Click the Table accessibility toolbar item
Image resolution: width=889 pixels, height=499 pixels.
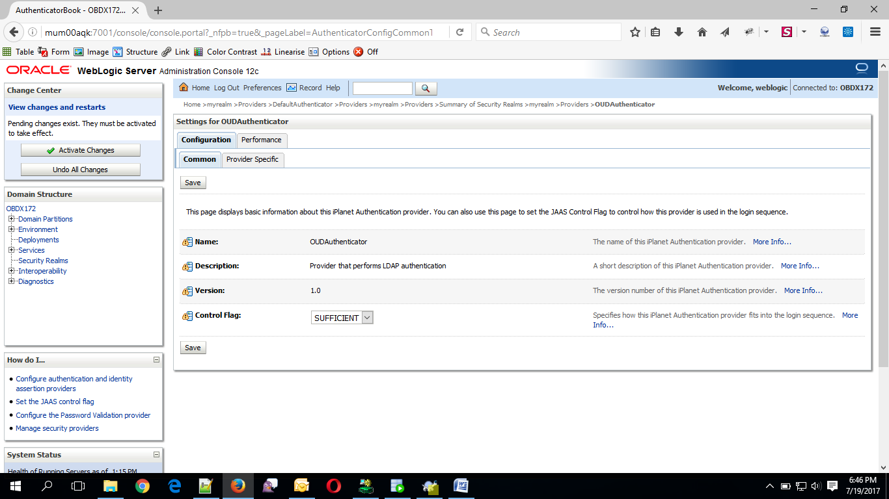click(18, 52)
